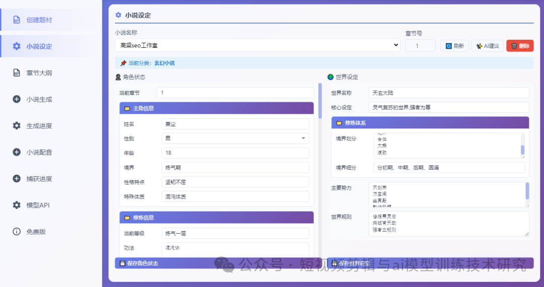Click the 免费版 menu entry
This screenshot has width=544, height=287.
tap(51, 232)
